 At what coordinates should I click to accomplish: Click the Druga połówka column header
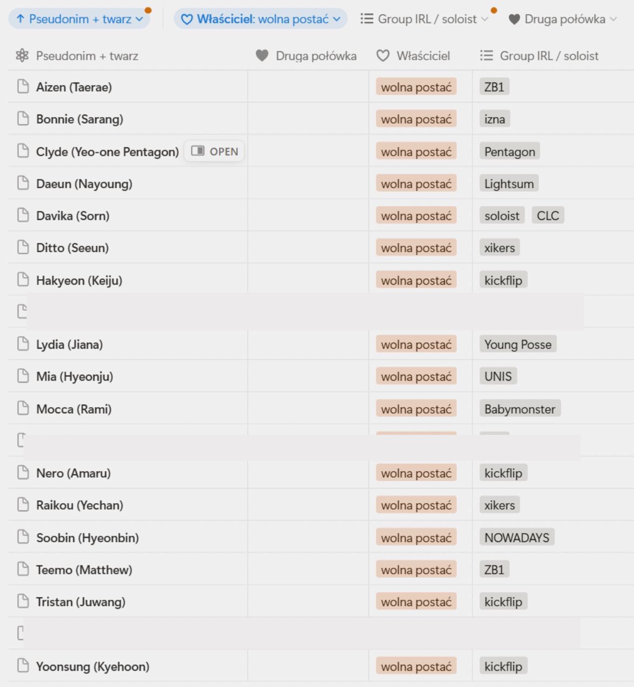(x=307, y=56)
